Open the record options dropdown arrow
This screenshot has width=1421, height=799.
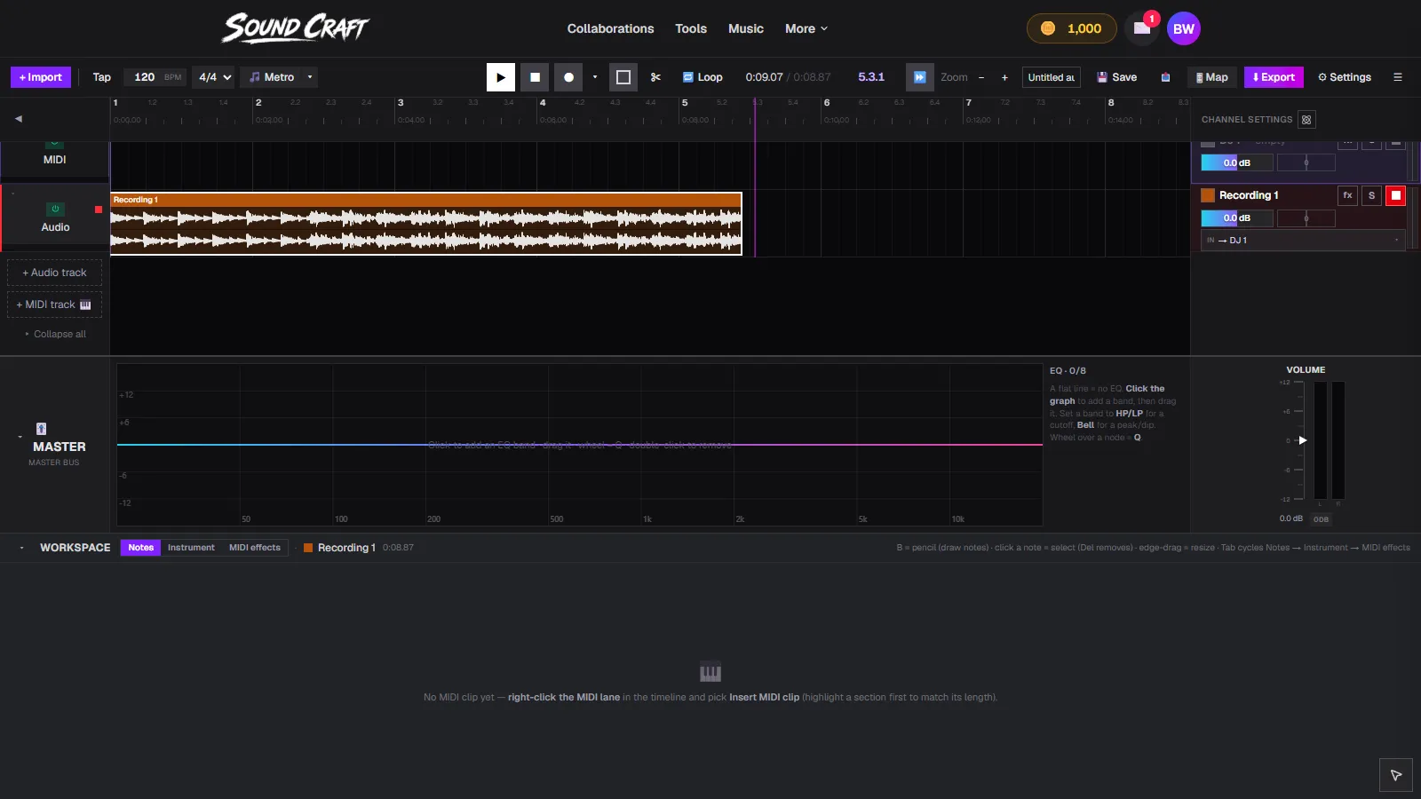tap(595, 77)
